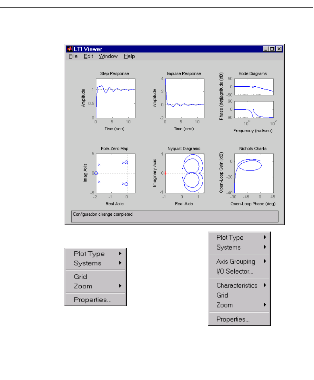Click inside the Step Response plot area

pyautogui.click(x=116, y=98)
